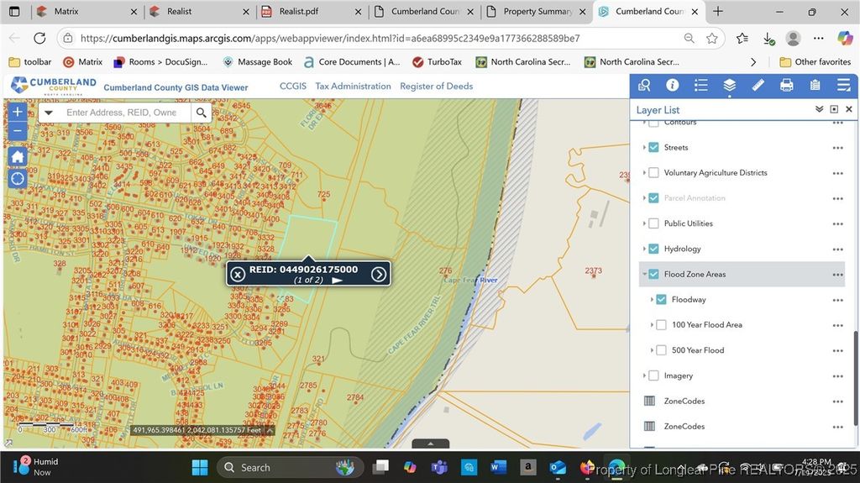Viewport: 860px width, 483px height.
Task: Switch to the Property Summary tab
Action: (x=537, y=12)
